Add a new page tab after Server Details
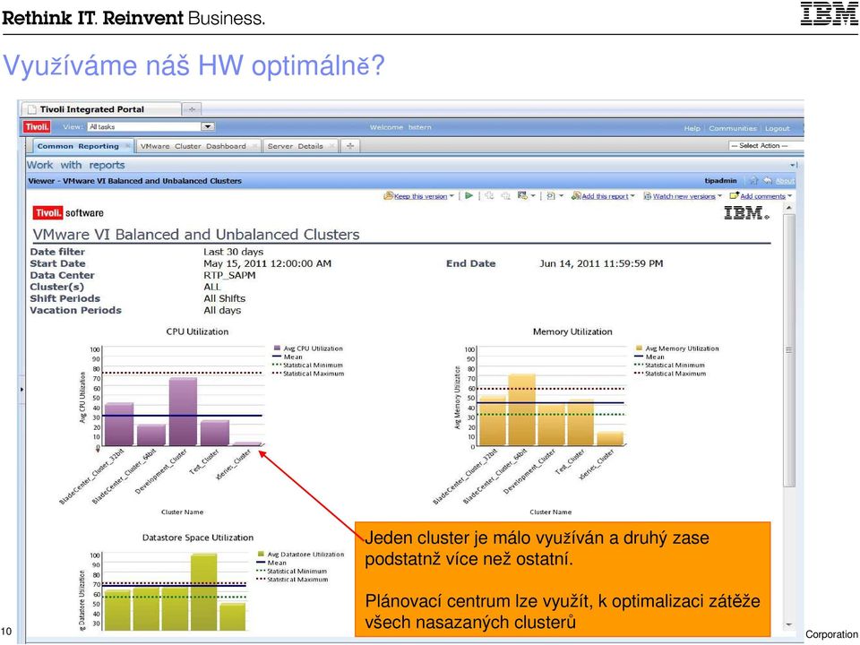The height and width of the screenshot is (645, 860). (350, 146)
